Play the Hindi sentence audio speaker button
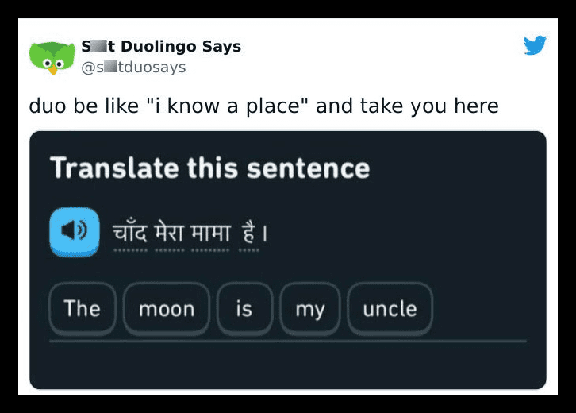Image resolution: width=576 pixels, height=413 pixels. (75, 232)
